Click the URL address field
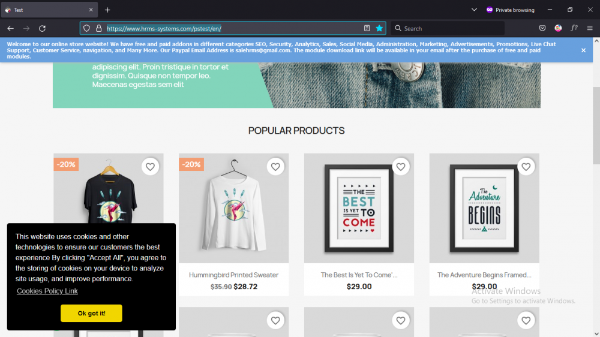The image size is (600, 337). 233,28
